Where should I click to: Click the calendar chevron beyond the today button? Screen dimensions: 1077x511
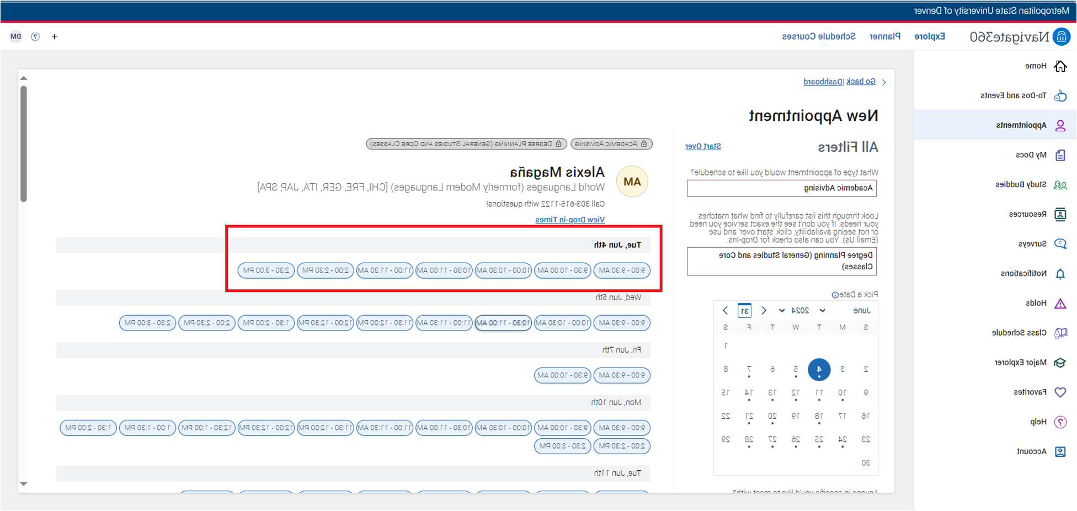click(x=726, y=311)
